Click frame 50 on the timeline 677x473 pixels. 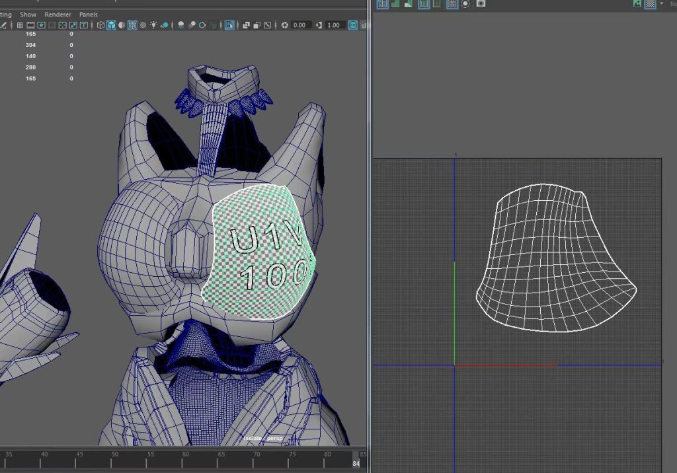coord(115,454)
